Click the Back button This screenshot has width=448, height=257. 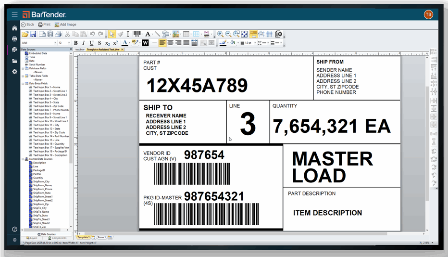(27, 25)
